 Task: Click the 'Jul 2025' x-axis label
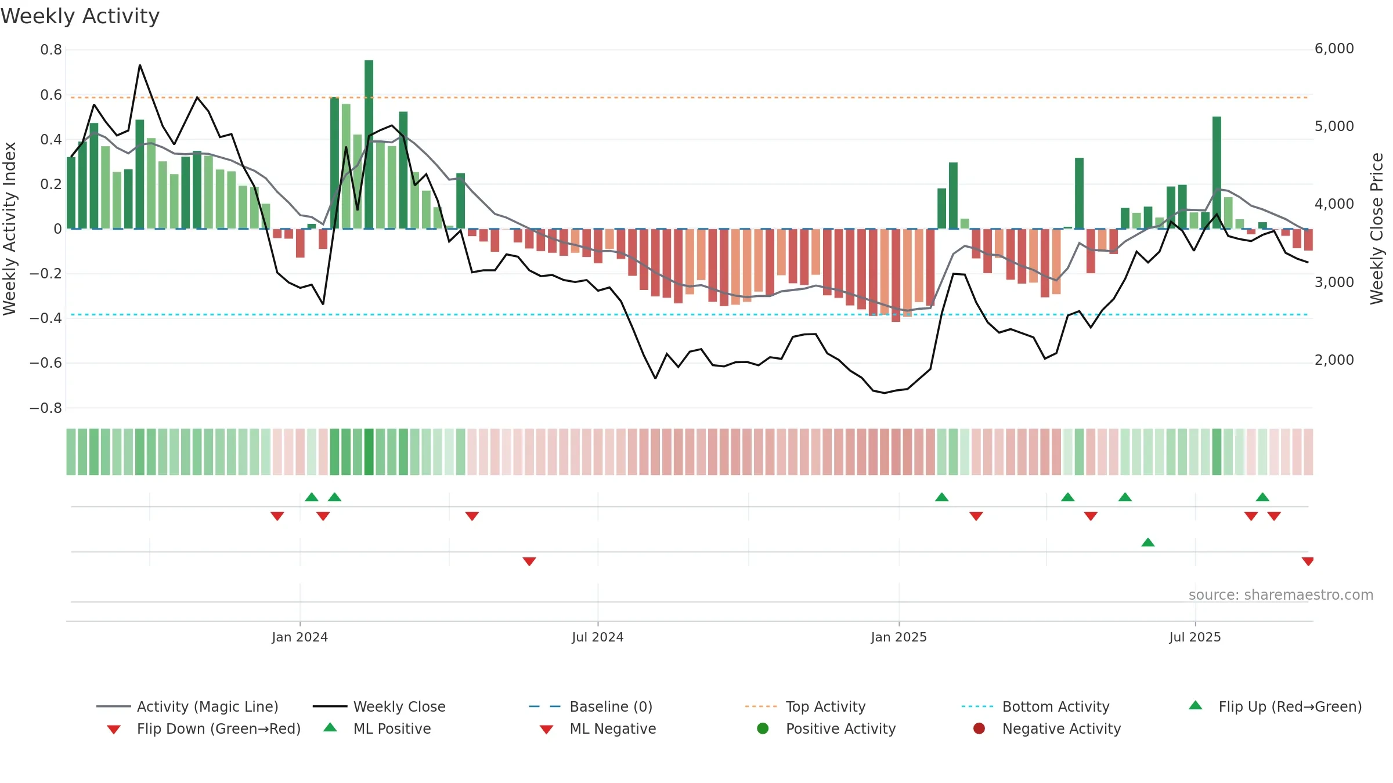tap(1195, 637)
